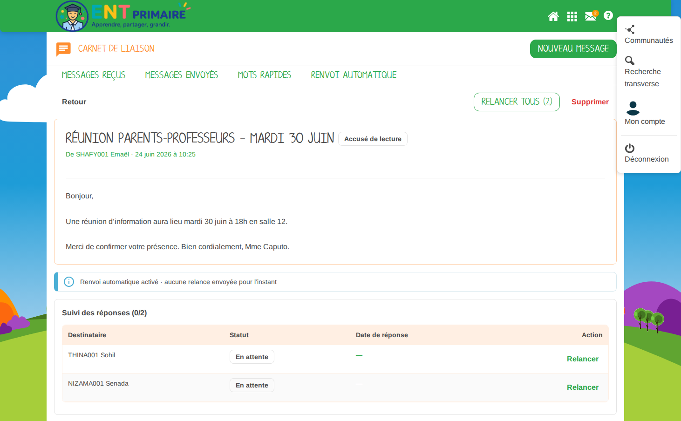Viewport: 681px width, 421px height.
Task: Click the Suivi des réponses (0/2) heading
Action: point(104,313)
